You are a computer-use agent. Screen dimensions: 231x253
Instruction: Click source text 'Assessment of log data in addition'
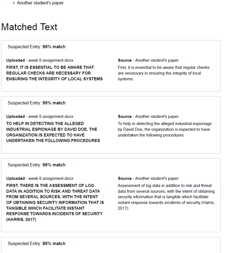click(166, 197)
